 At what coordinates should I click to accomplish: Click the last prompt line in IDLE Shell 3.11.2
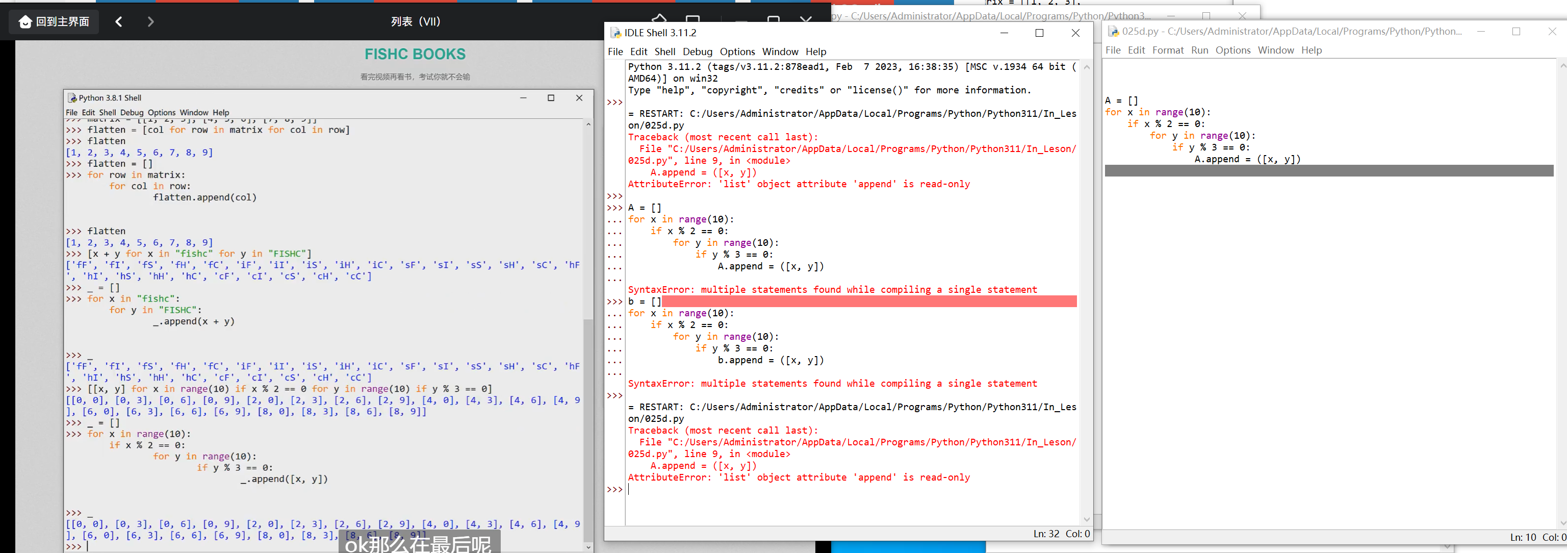[x=852, y=489]
